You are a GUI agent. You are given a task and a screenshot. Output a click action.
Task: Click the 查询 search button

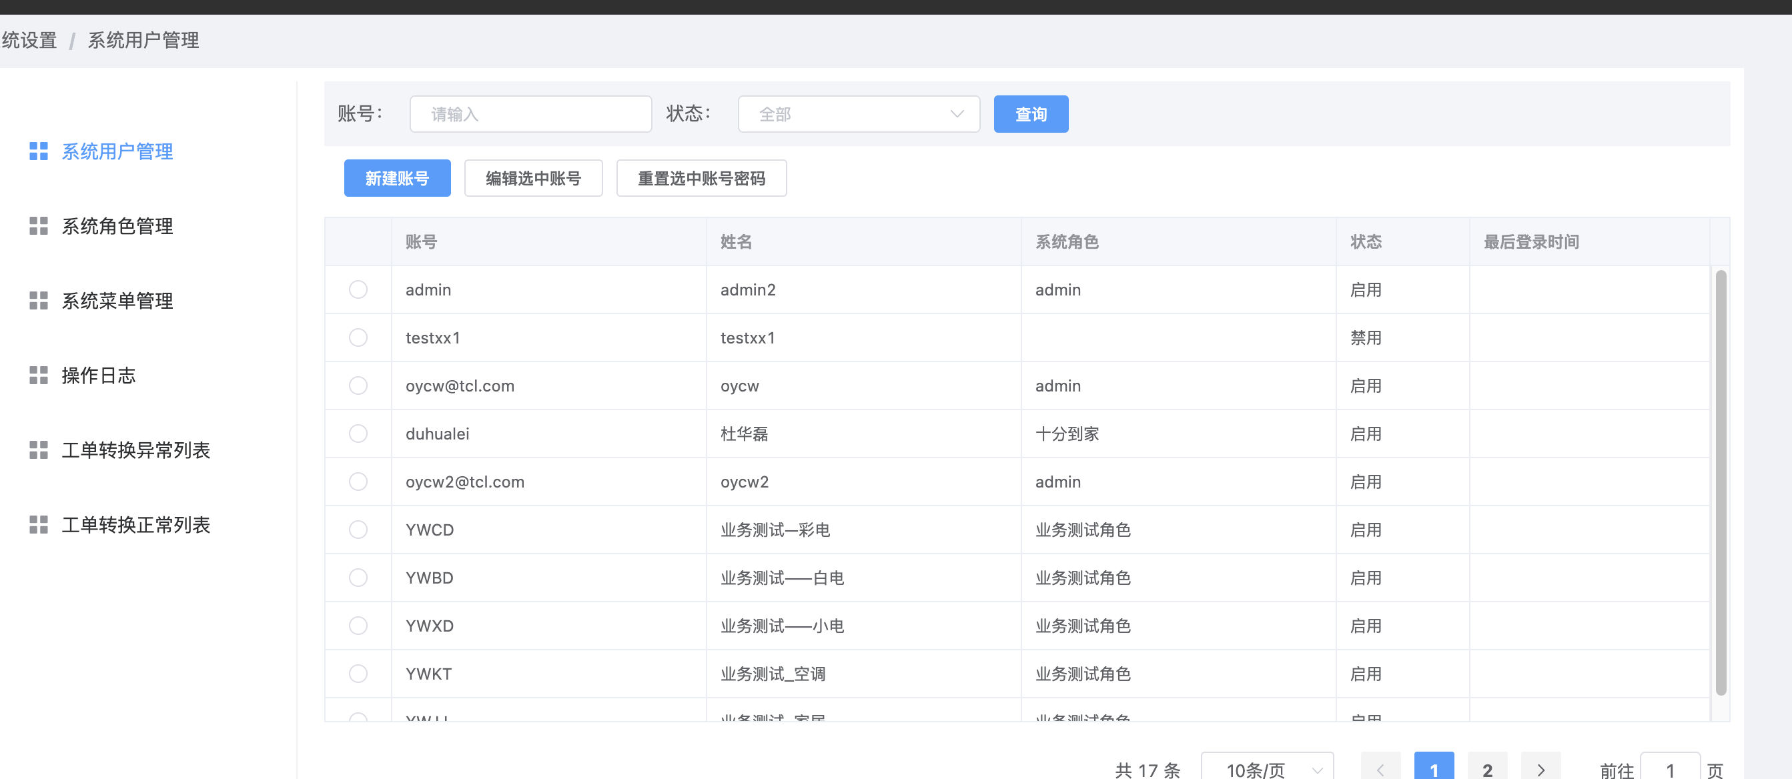[x=1031, y=114]
